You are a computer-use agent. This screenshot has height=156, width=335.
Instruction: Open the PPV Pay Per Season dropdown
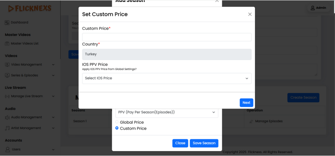pos(166,112)
